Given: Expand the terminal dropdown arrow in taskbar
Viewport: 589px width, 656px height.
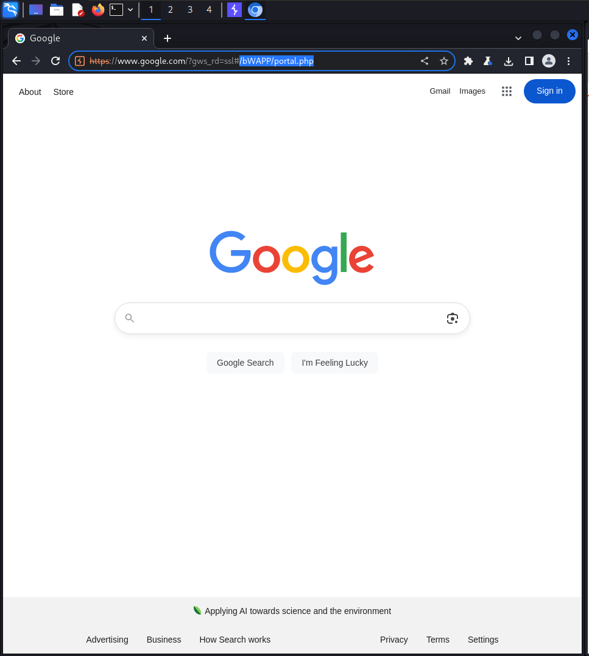Looking at the screenshot, I should coord(130,10).
